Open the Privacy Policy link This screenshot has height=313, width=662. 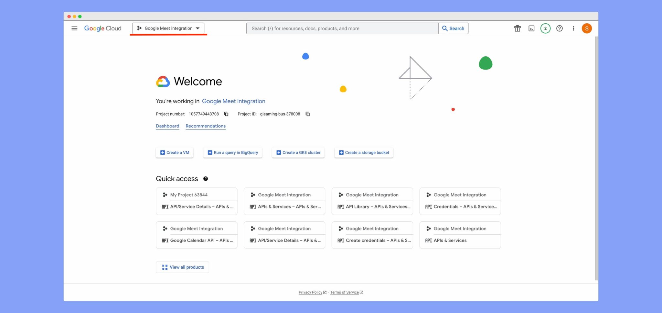click(x=310, y=292)
